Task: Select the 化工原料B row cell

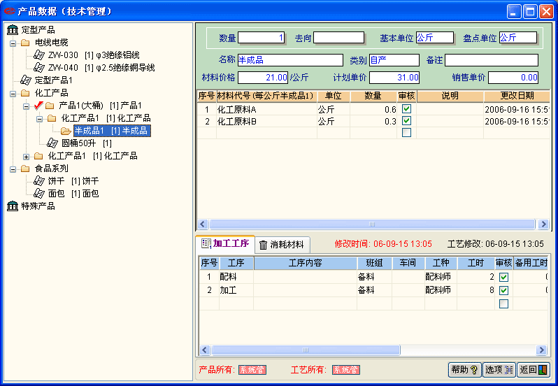Action: (x=266, y=121)
